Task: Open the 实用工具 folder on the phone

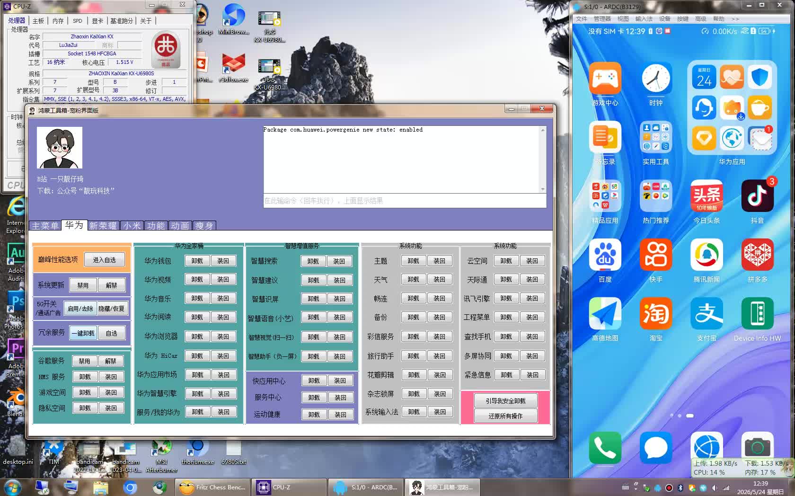Action: (x=655, y=137)
